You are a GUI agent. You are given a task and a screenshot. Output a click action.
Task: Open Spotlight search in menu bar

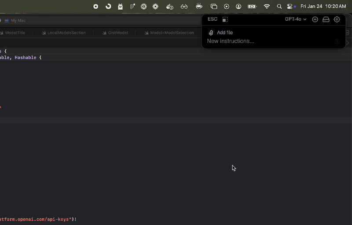279,7
